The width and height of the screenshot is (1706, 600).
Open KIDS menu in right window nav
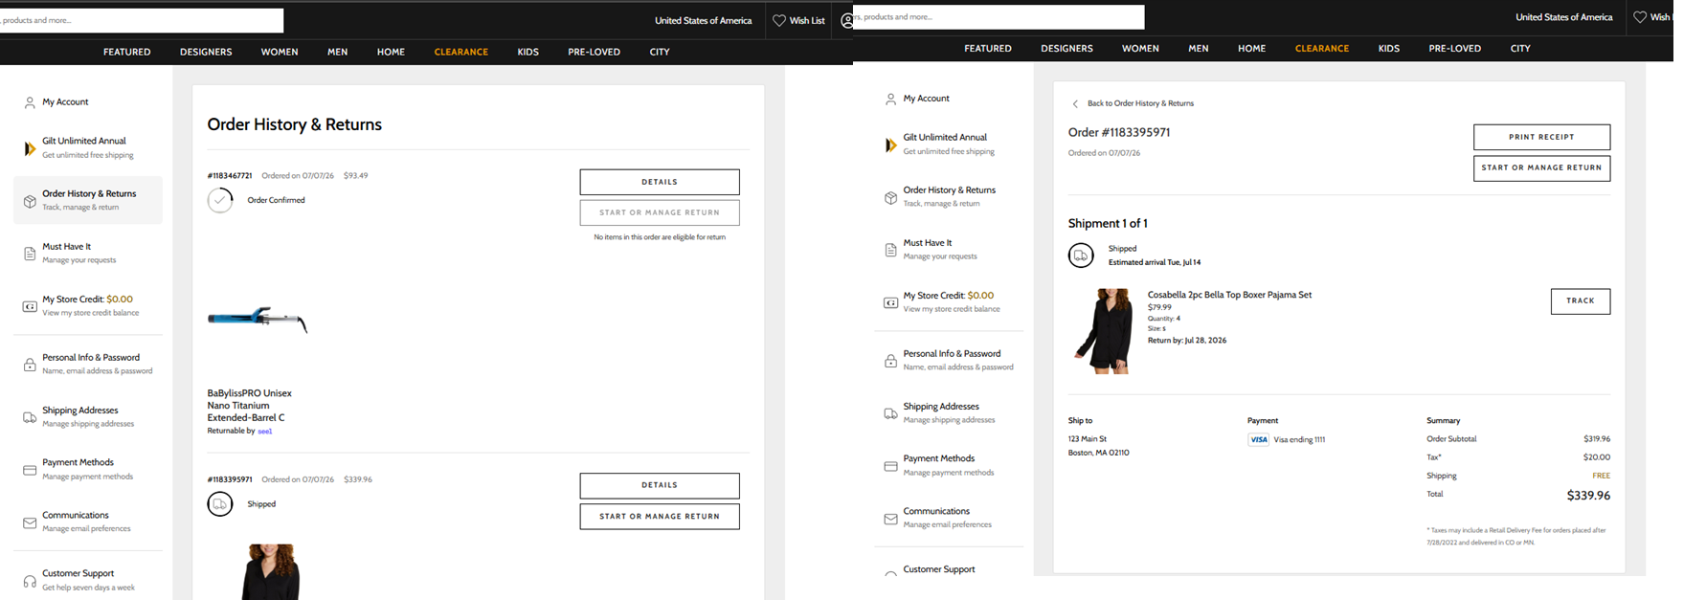click(1389, 48)
